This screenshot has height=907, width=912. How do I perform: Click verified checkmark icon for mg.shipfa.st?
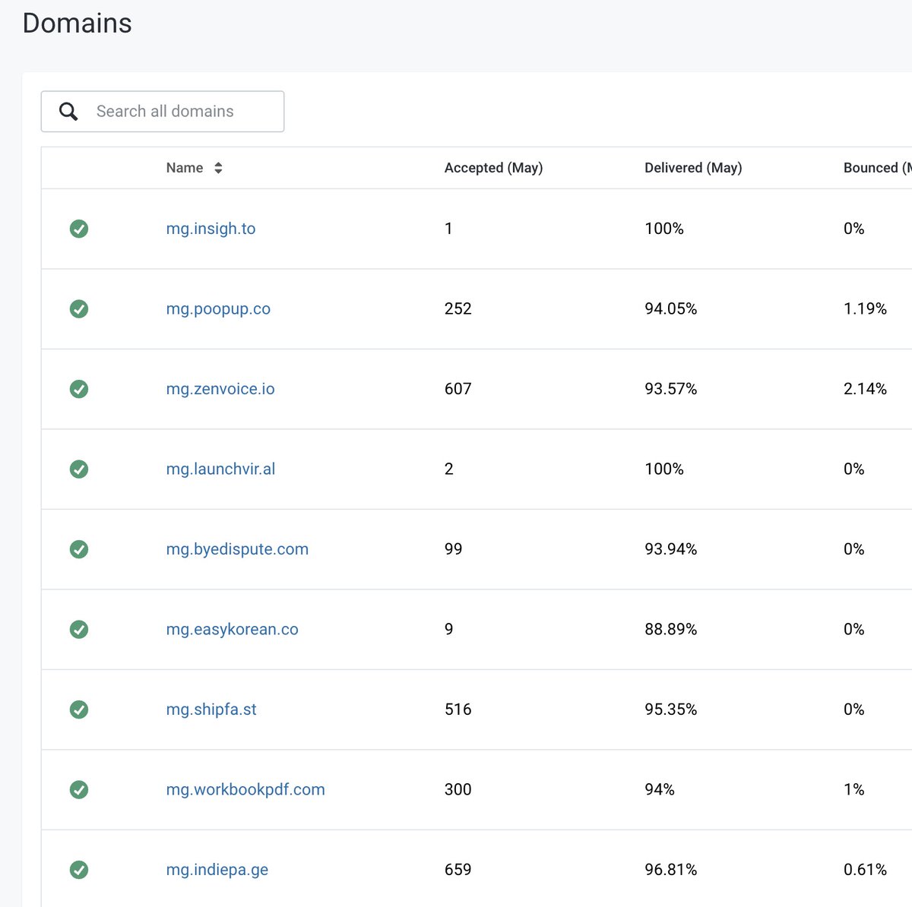click(x=79, y=709)
